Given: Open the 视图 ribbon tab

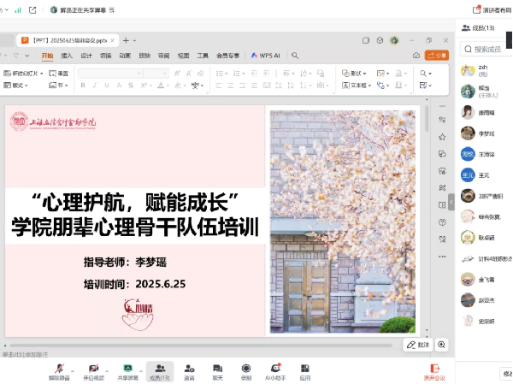Looking at the screenshot, I should tap(183, 56).
